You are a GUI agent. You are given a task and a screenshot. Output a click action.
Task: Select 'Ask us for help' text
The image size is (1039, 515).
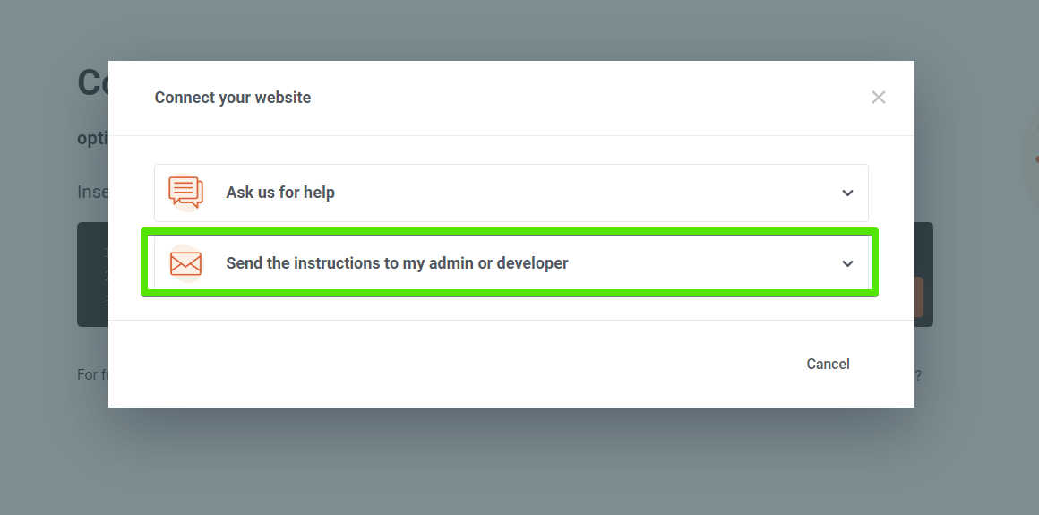280,193
